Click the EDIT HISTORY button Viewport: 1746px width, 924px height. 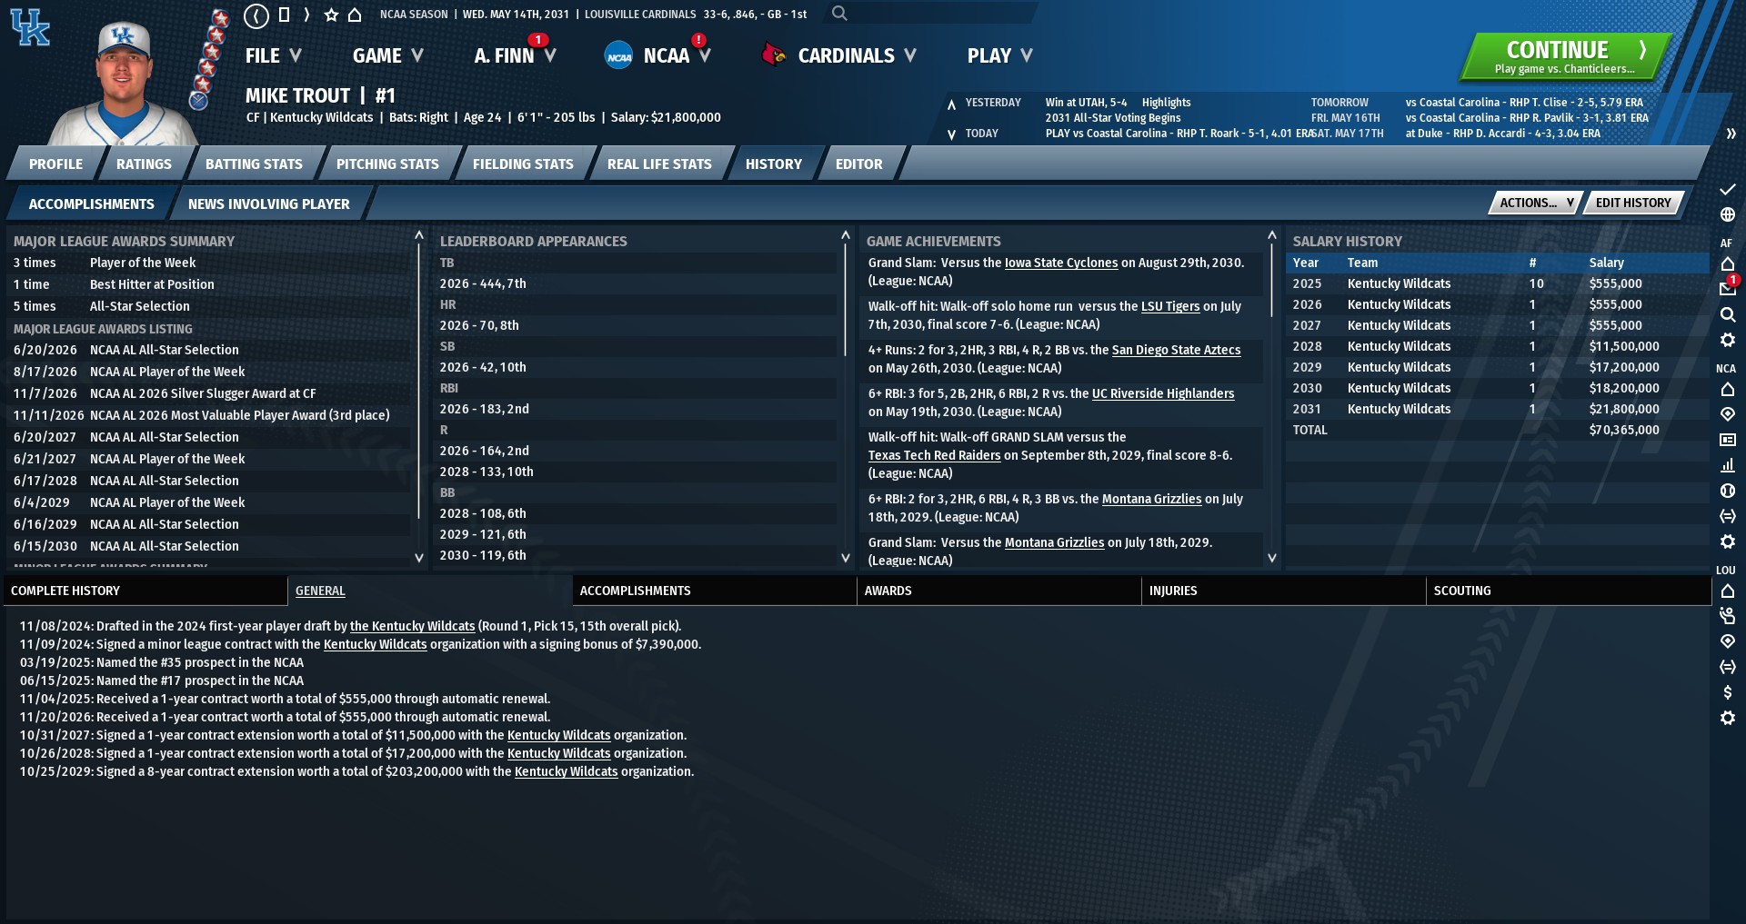1633,203
